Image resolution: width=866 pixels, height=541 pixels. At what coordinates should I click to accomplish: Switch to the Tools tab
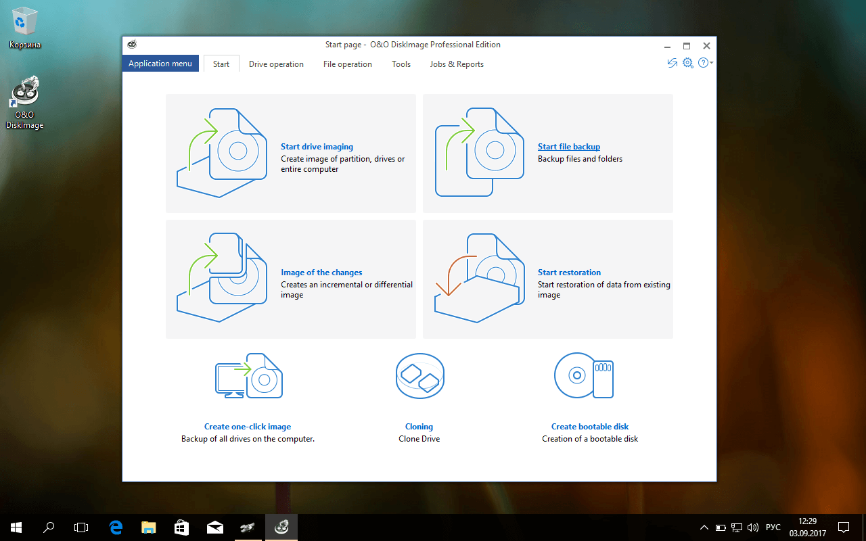401,64
